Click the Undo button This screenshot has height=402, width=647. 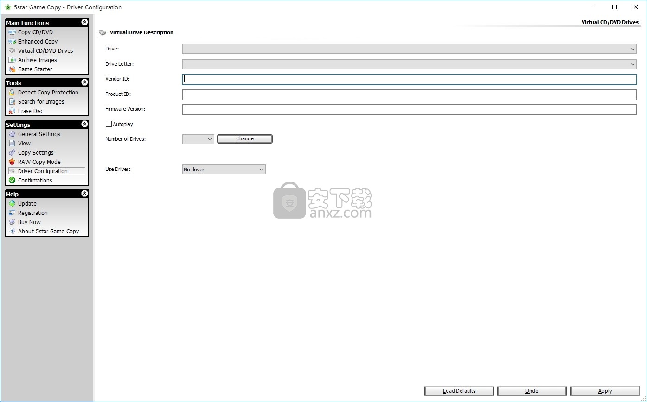point(532,391)
